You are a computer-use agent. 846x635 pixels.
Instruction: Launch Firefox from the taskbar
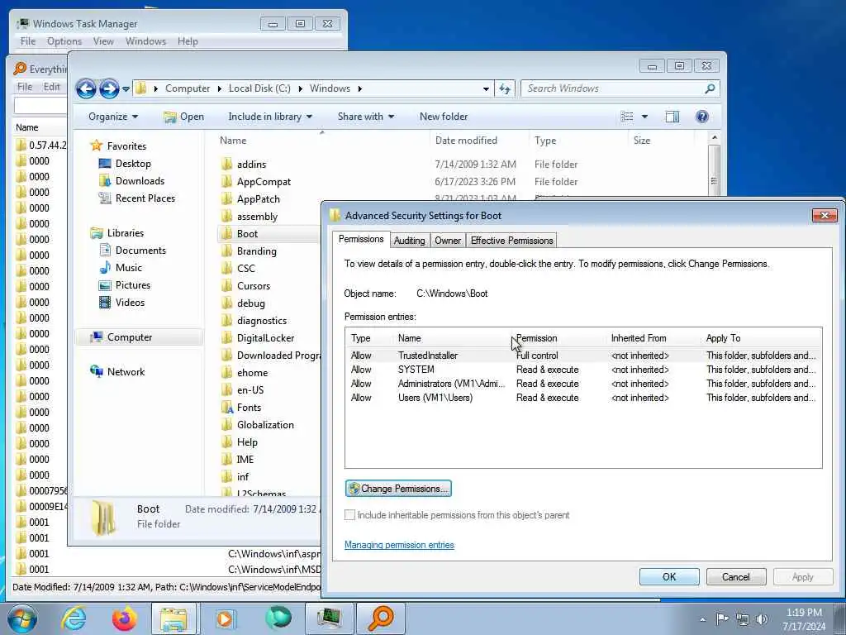point(124,618)
